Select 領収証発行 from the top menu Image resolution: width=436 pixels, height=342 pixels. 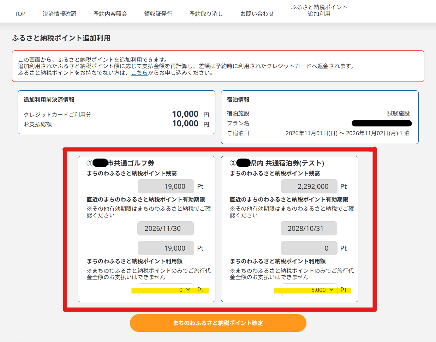click(158, 14)
